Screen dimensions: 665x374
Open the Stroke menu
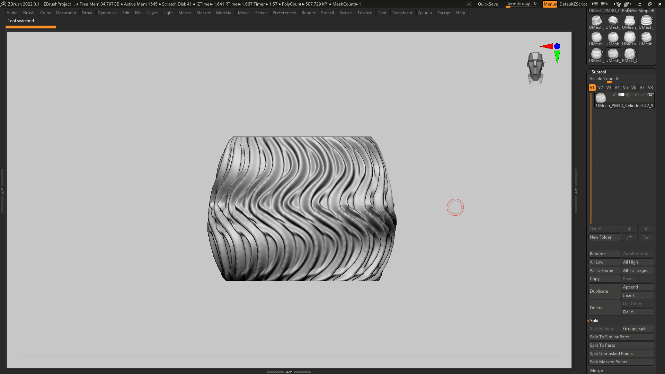tap(345, 13)
